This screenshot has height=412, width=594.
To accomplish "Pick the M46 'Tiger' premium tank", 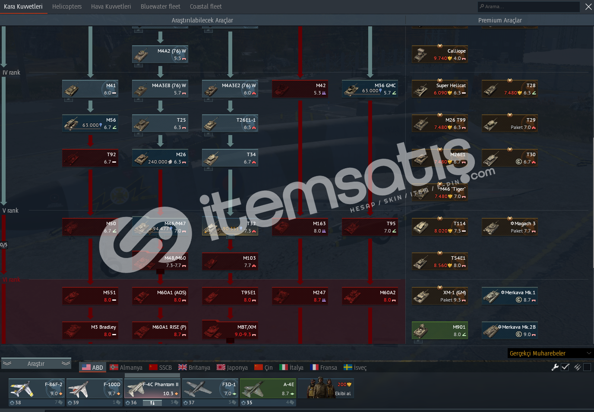I will point(440,192).
